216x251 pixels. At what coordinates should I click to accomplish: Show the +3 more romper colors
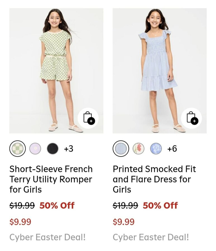tap(69, 149)
